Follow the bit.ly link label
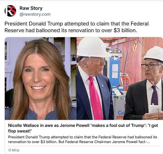The width and height of the screenshot is (163, 154). (16, 150)
